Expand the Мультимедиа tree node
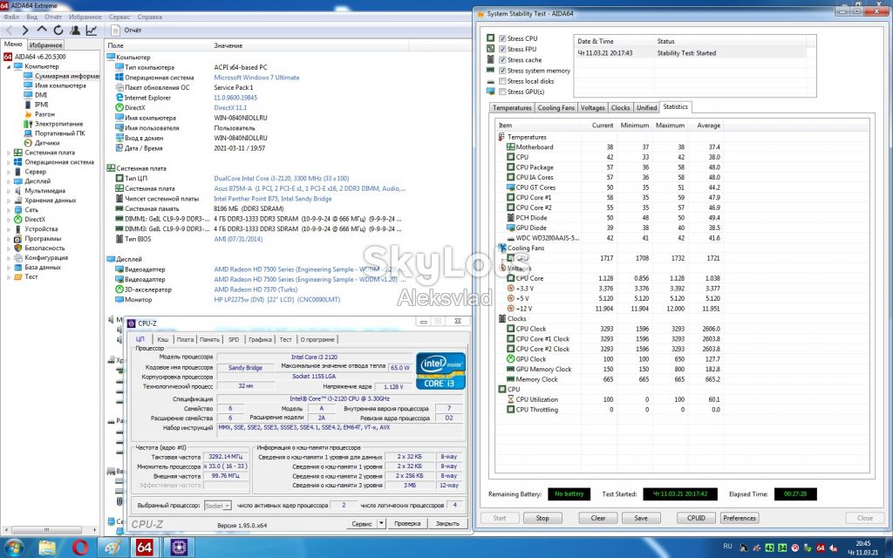 coord(9,191)
